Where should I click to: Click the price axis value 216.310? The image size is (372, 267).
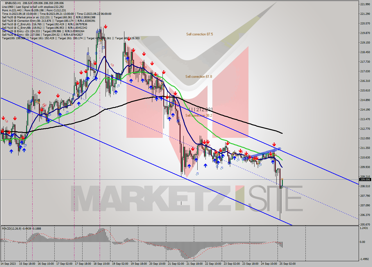click(365, 81)
